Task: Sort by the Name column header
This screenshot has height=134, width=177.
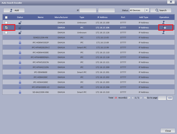Action: 41,17
